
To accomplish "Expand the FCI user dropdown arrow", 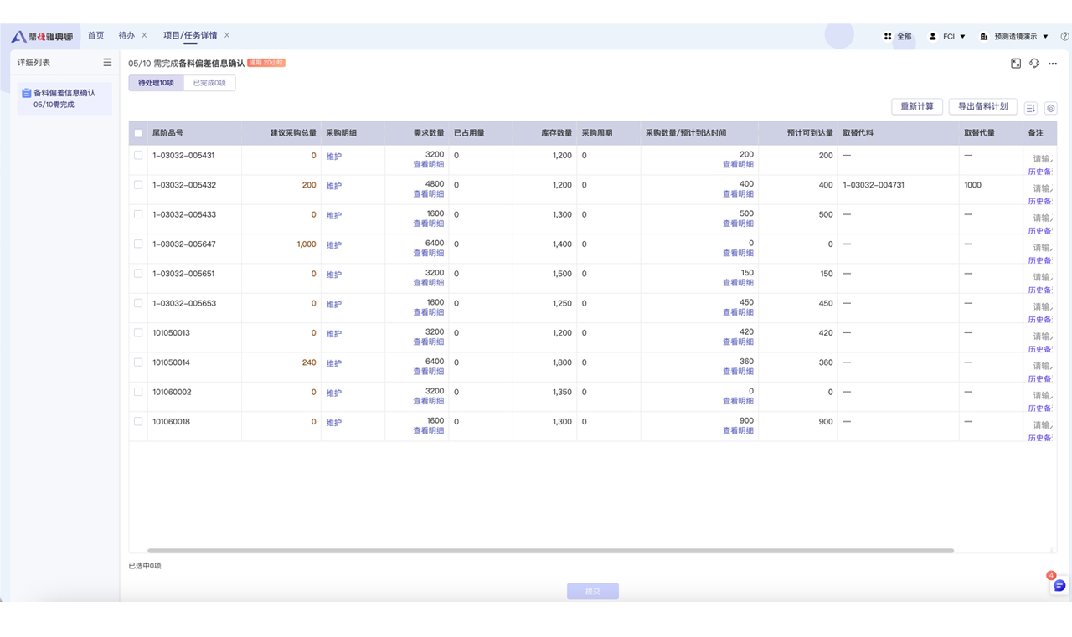I will (x=962, y=37).
